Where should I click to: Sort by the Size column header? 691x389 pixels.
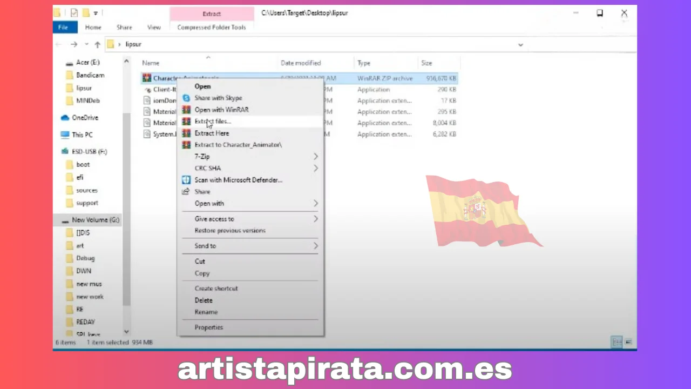point(426,63)
